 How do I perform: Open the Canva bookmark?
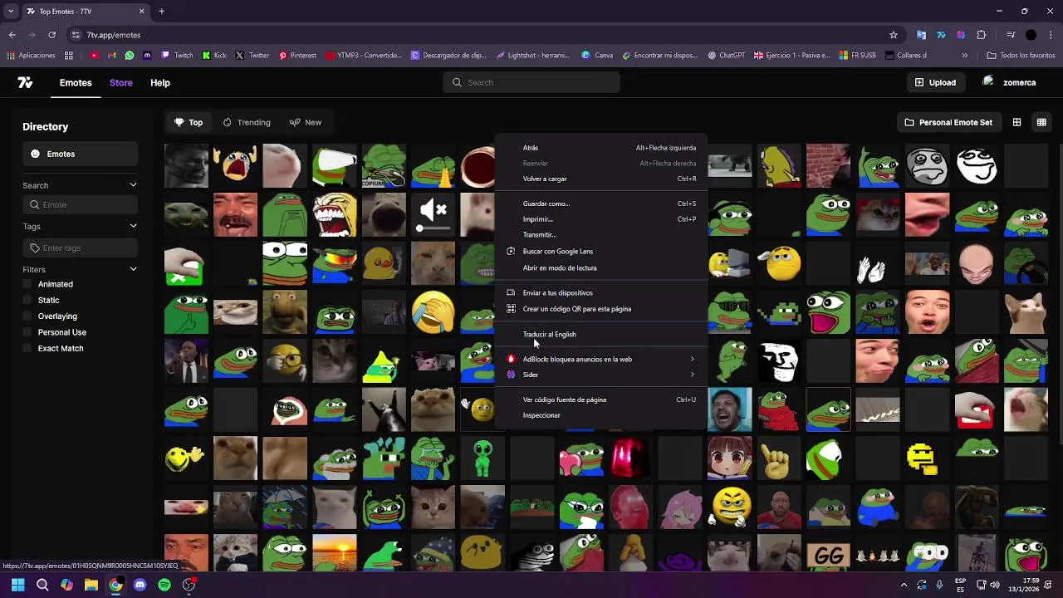click(x=597, y=56)
